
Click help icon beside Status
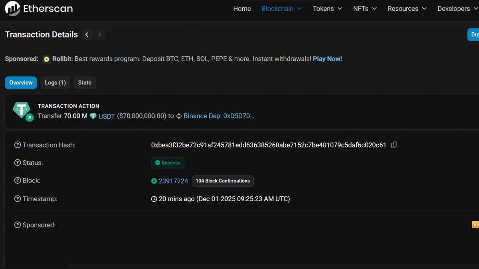pyautogui.click(x=18, y=163)
